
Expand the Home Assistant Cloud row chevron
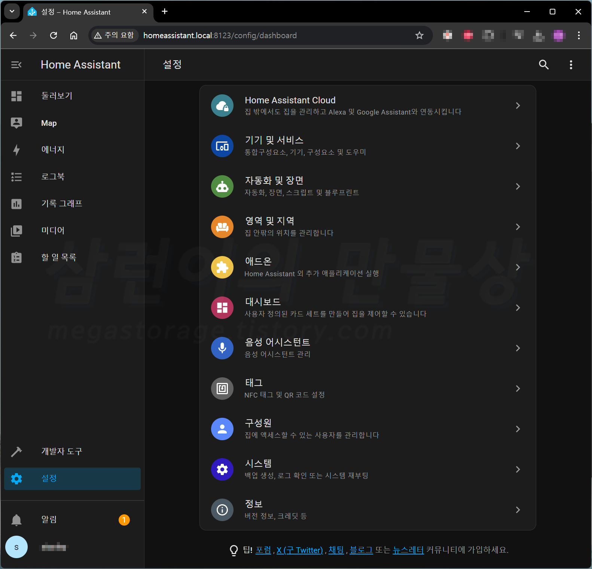518,106
